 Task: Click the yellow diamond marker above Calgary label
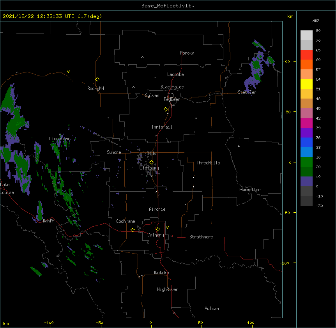(x=158, y=229)
